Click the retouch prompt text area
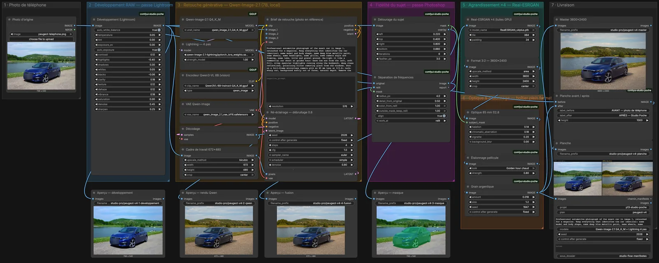 click(311, 59)
